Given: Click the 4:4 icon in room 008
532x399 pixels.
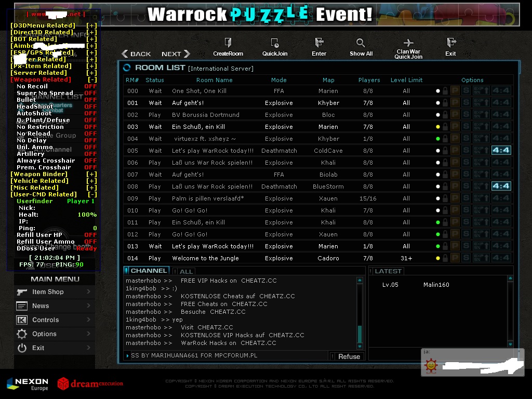Looking at the screenshot, I should pyautogui.click(x=501, y=186).
